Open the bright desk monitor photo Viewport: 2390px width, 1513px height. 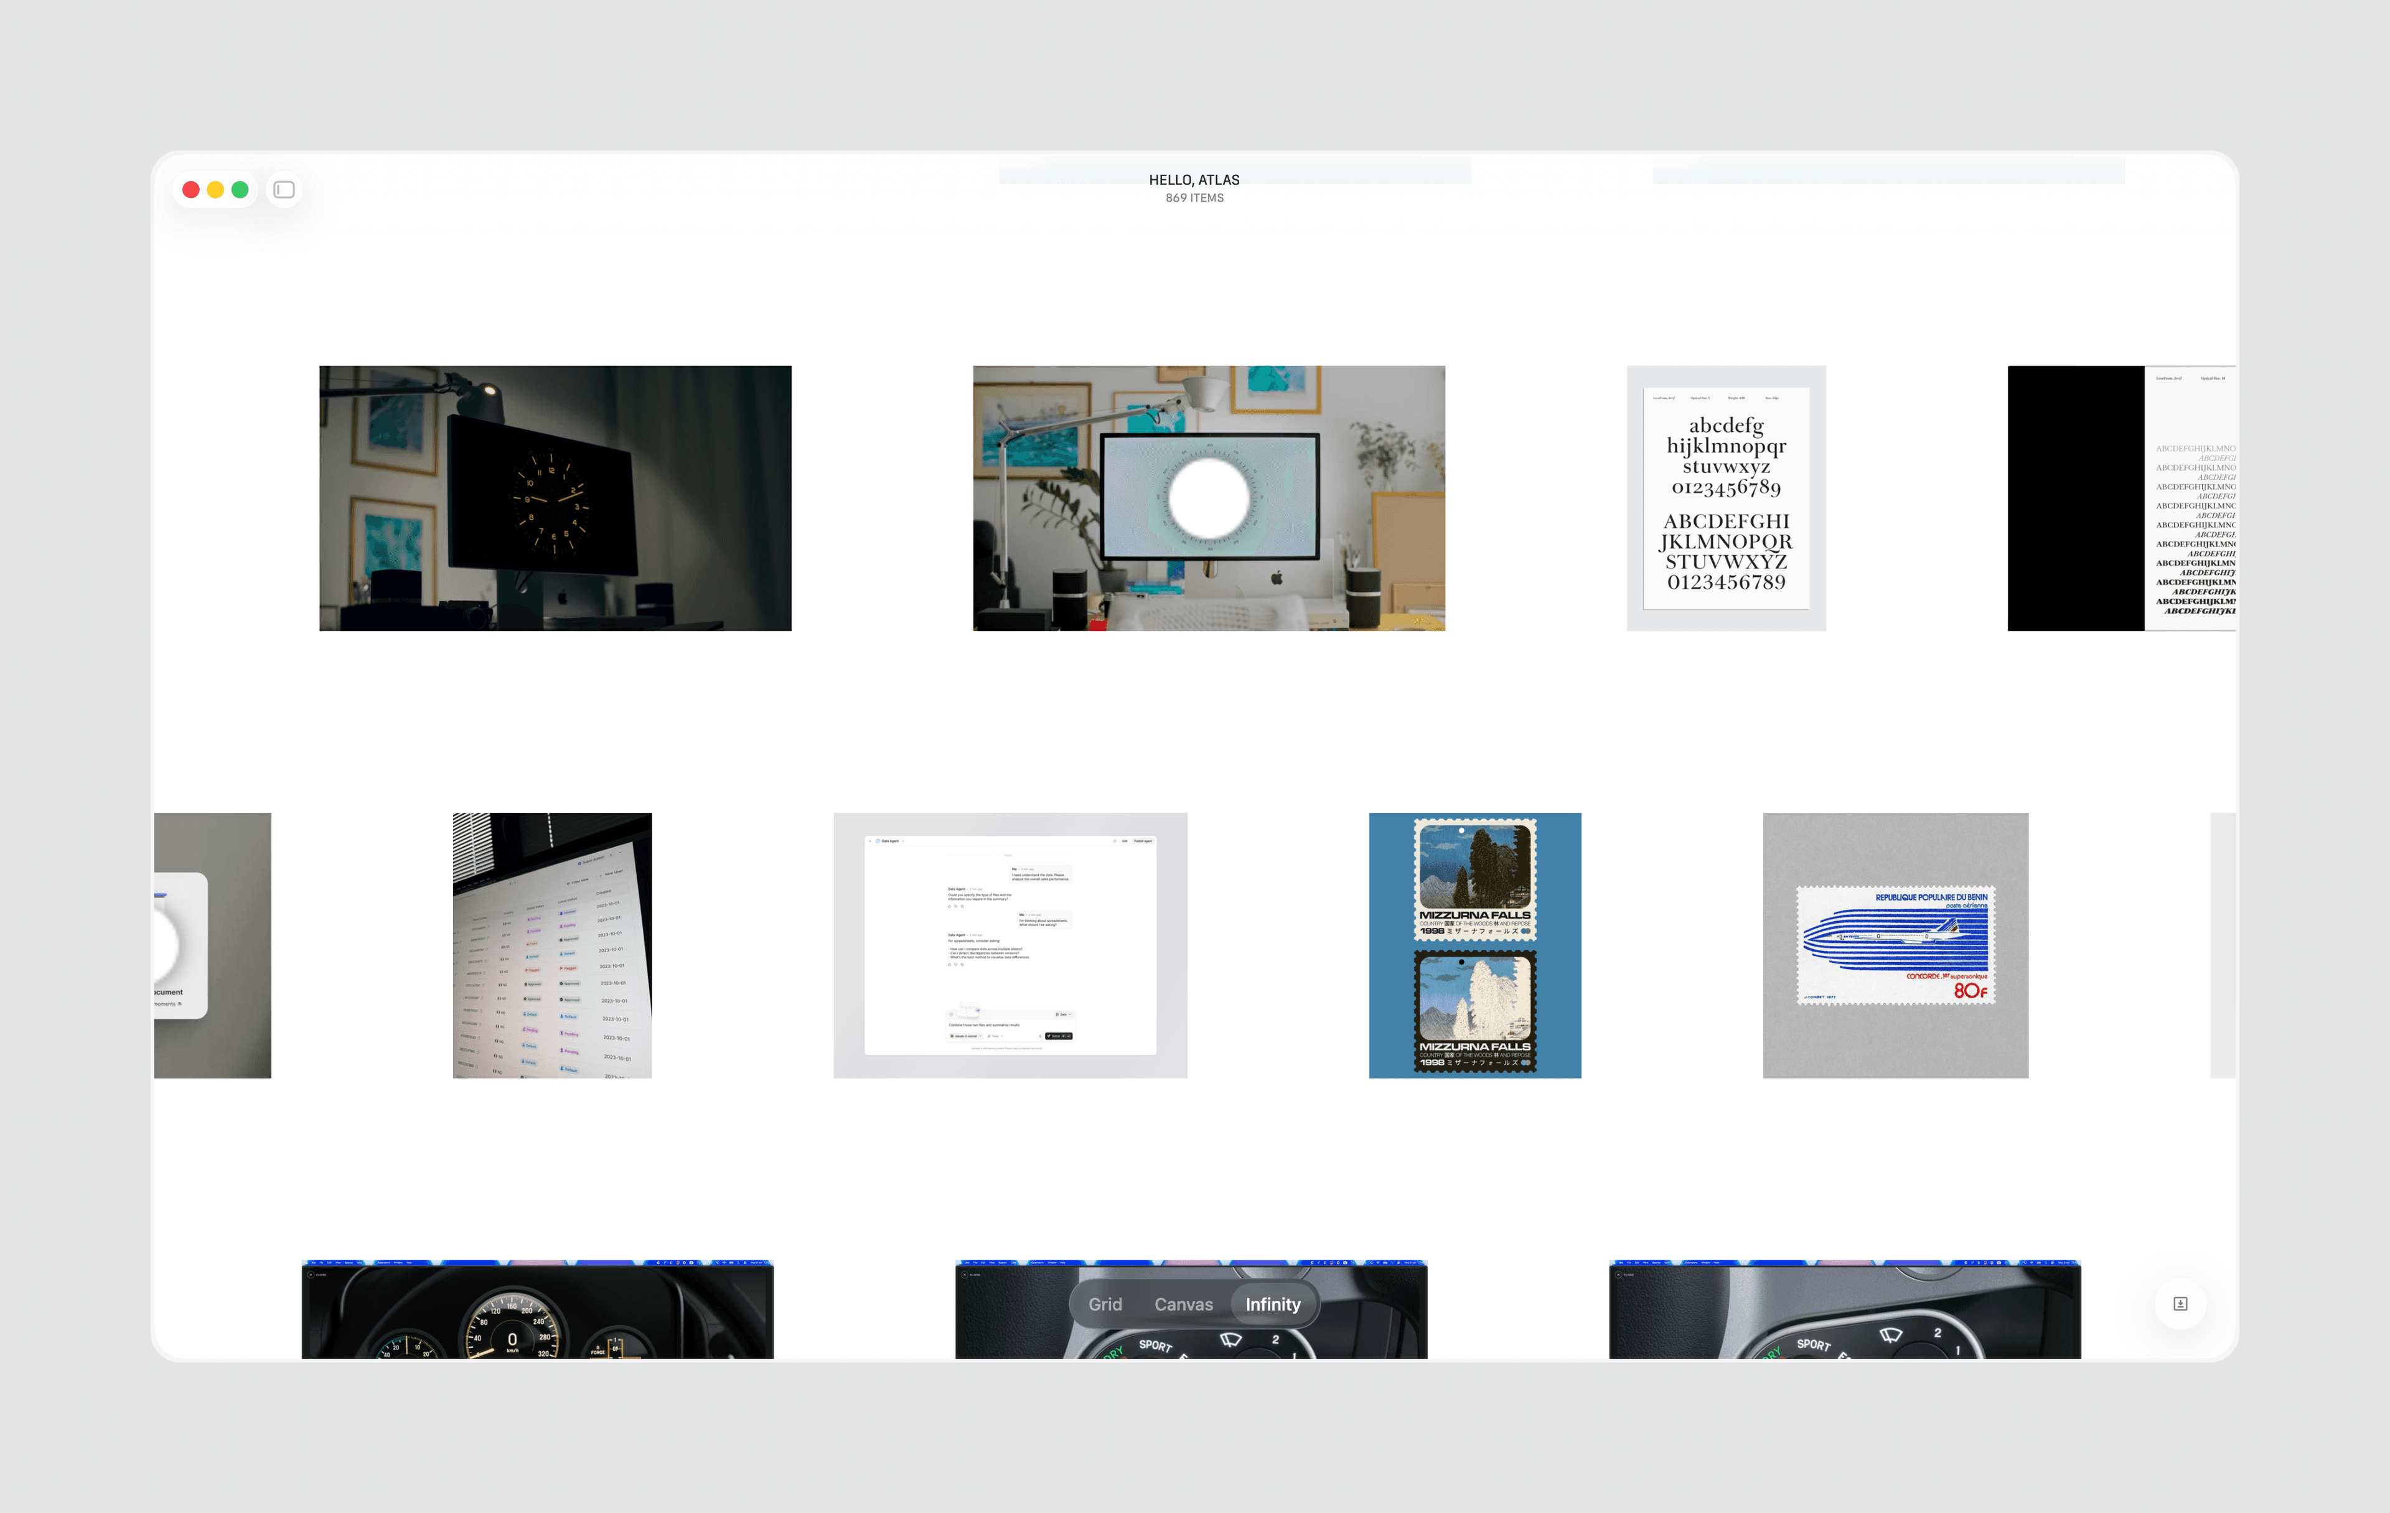click(x=1209, y=499)
